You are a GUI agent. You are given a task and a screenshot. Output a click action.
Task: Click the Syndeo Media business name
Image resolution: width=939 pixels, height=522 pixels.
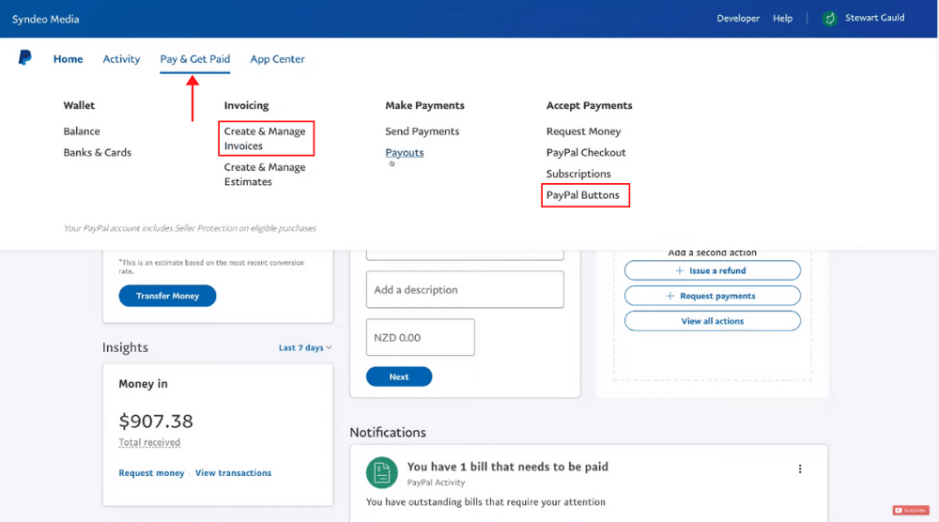[45, 19]
